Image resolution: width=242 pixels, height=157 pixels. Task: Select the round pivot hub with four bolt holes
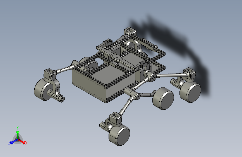[152, 77]
